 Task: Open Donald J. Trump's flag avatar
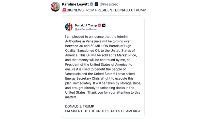pyautogui.click(x=69, y=27)
